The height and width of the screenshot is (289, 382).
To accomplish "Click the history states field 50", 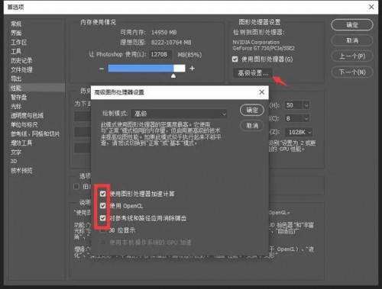I will pyautogui.click(x=294, y=105).
